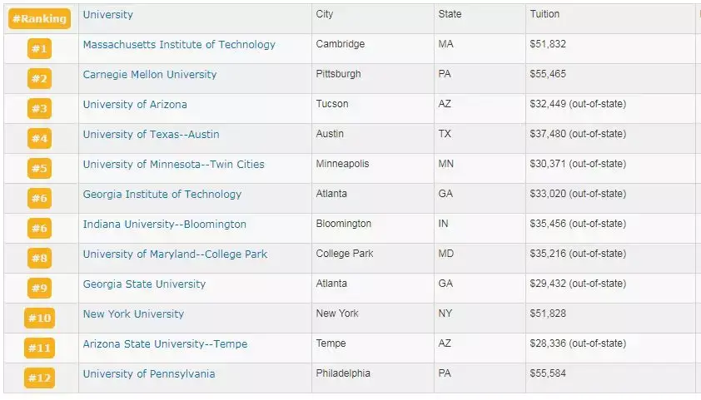This screenshot has width=701, height=400.
Task: Select the #8 ranking badge
Action: (39, 259)
